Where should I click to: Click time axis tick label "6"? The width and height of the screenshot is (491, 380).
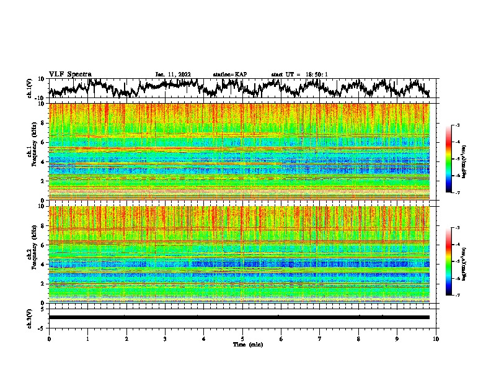(x=281, y=339)
